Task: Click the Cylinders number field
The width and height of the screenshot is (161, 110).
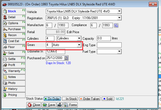Action: (50, 38)
